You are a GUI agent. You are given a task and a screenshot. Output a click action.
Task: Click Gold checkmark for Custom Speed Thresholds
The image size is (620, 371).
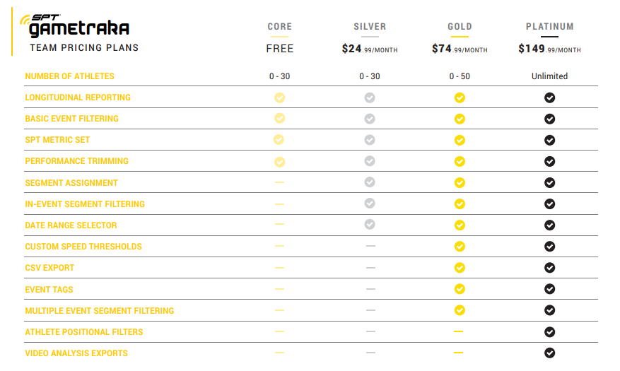[460, 247]
